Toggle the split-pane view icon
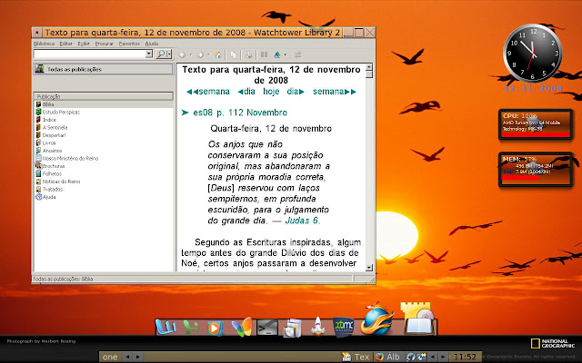The image size is (582, 363). click(x=264, y=54)
